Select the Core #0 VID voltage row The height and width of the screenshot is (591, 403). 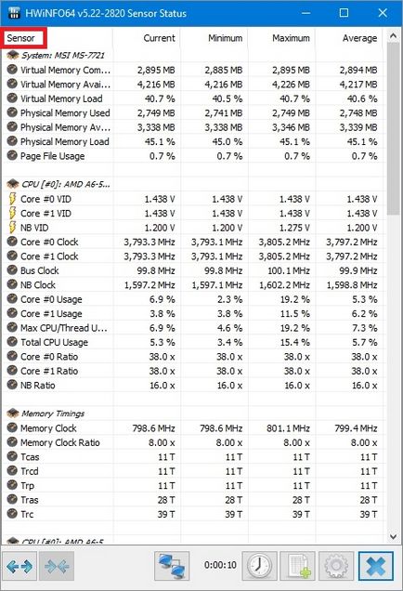[x=192, y=199]
